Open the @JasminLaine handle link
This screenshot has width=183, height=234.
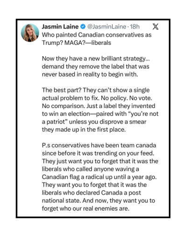click(x=106, y=27)
